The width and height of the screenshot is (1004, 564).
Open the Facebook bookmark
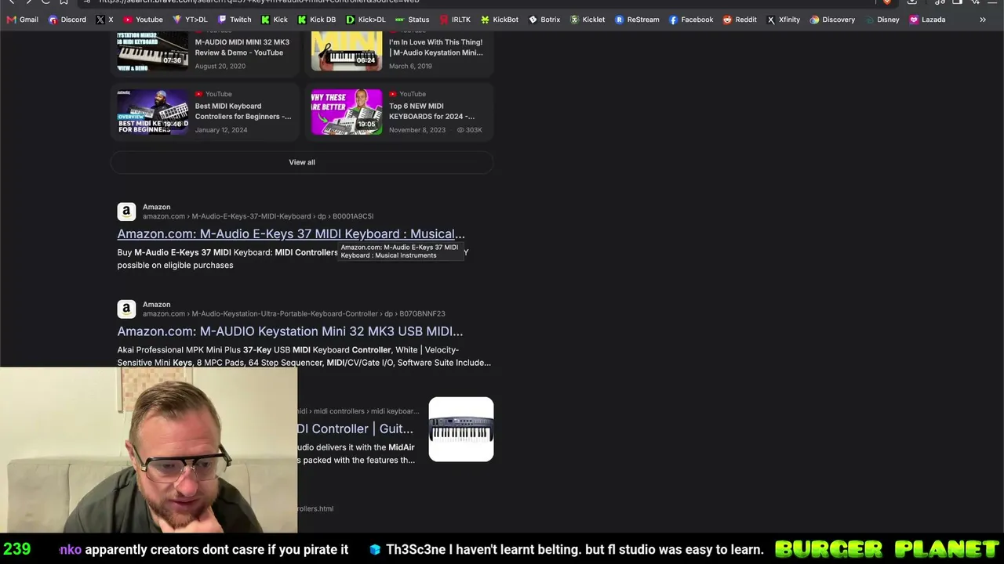691,20
